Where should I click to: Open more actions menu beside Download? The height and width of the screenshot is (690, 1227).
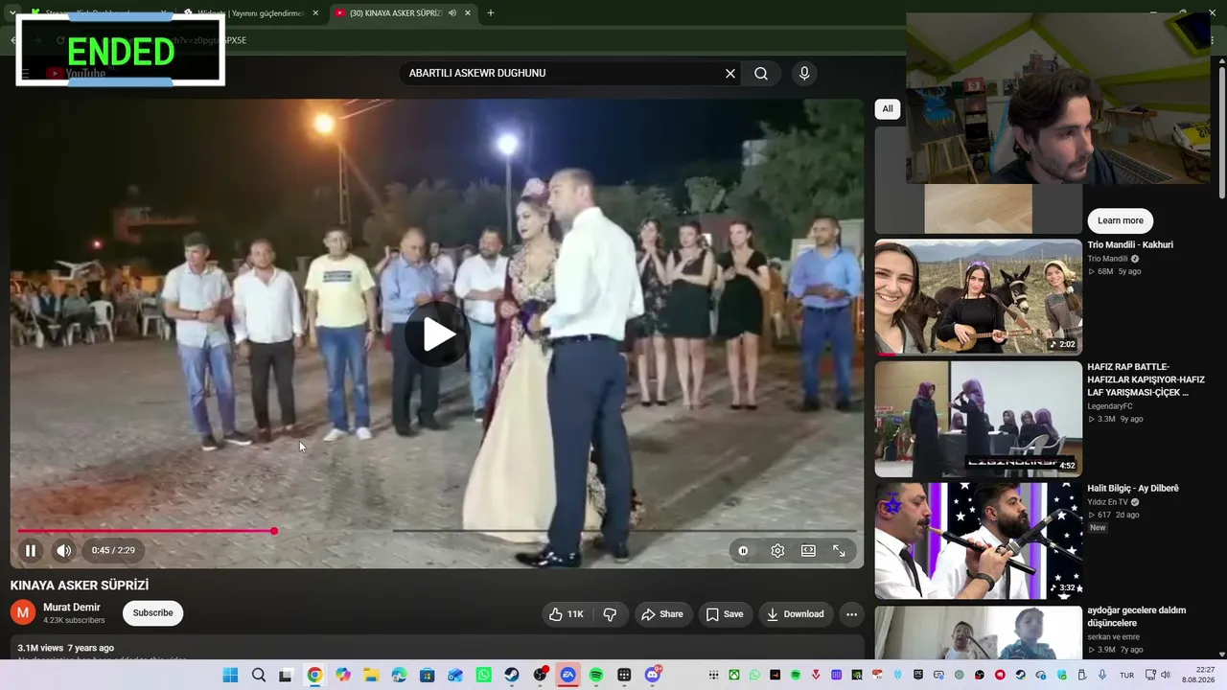pos(851,614)
